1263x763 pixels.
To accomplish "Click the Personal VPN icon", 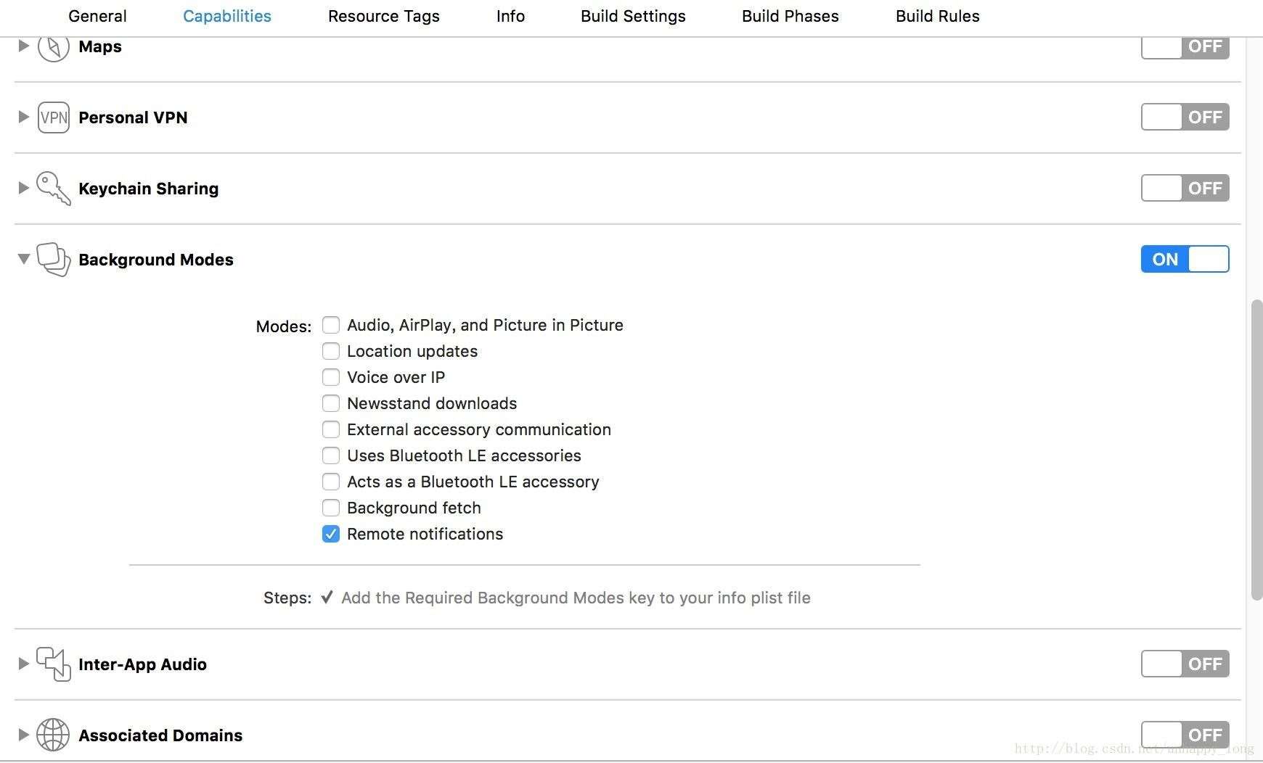I will [x=53, y=117].
